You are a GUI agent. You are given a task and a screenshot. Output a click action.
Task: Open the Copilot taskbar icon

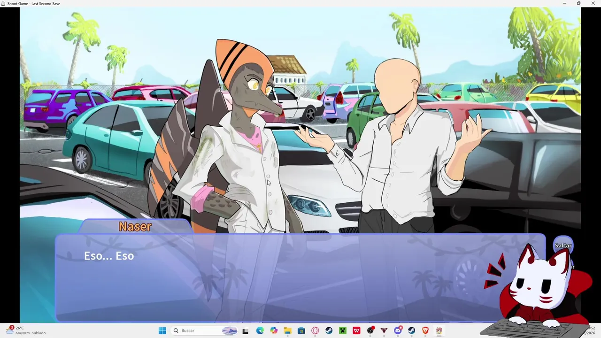click(x=274, y=330)
